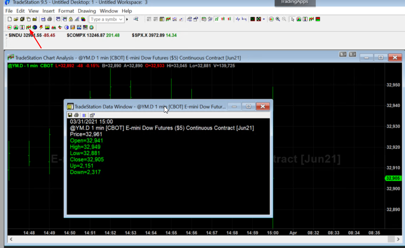This screenshot has height=248, width=405.
Task: Click the TradingApps button at top
Action: click(x=294, y=2)
